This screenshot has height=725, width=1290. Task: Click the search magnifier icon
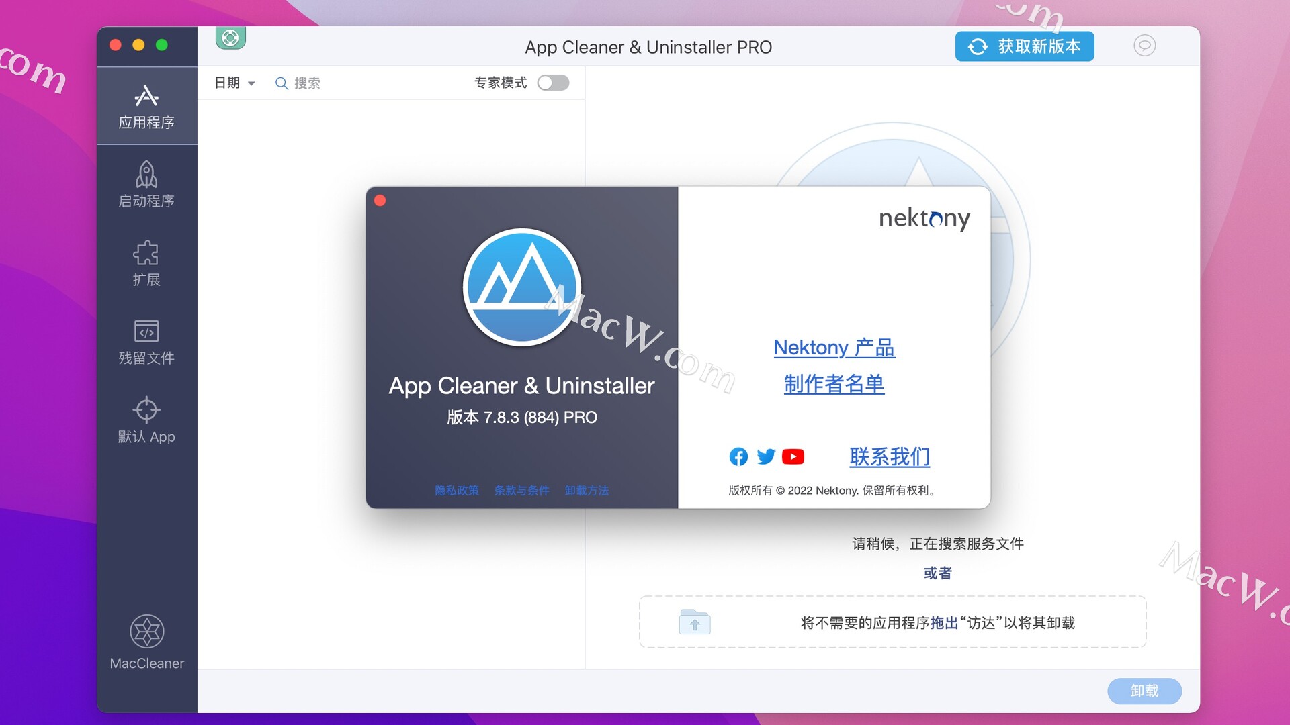pyautogui.click(x=282, y=83)
